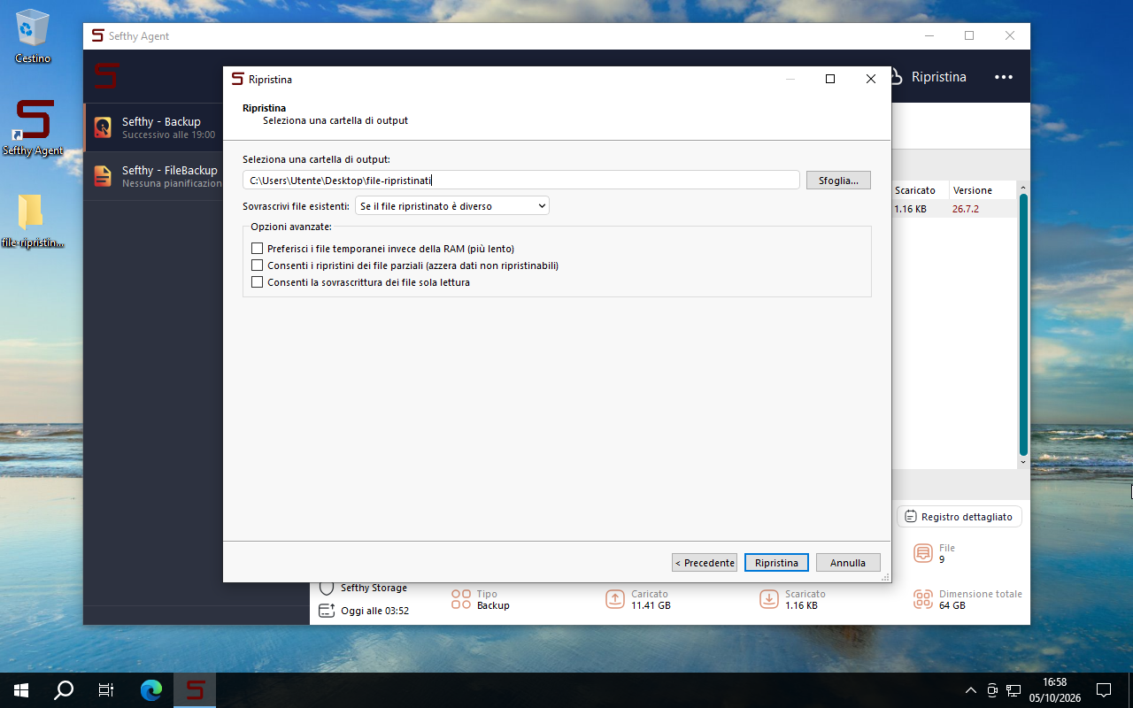This screenshot has width=1133, height=708.
Task: Launch Microsoft Edge from taskbar
Action: (x=152, y=690)
